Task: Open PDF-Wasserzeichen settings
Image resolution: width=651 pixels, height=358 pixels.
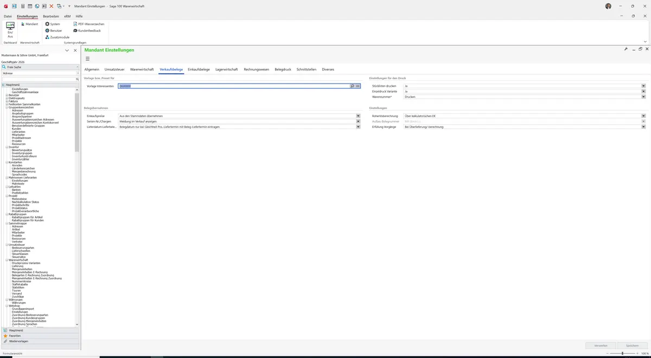Action: pos(89,24)
